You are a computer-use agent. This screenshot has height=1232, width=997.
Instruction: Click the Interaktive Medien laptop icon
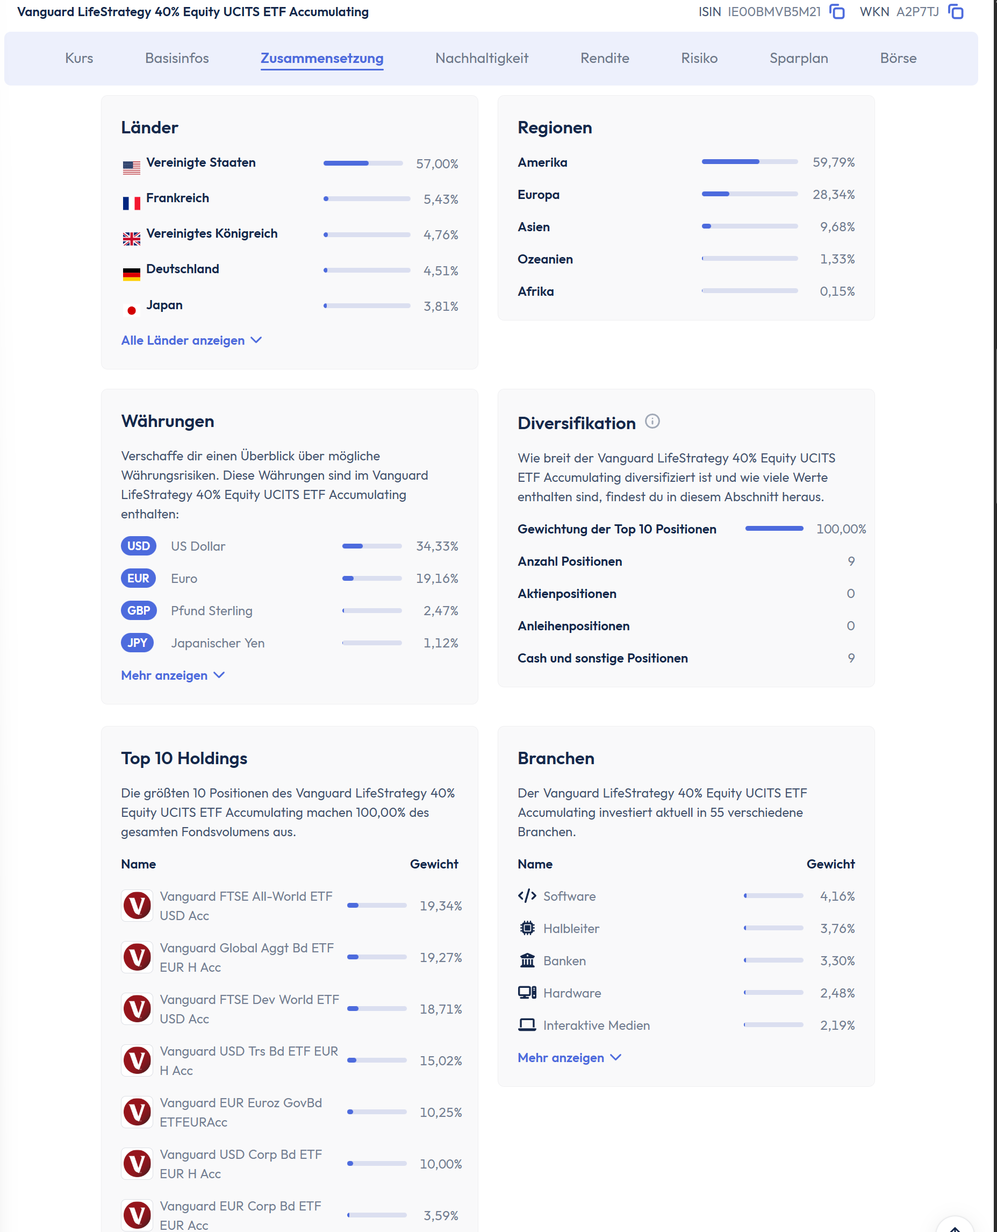[527, 1024]
